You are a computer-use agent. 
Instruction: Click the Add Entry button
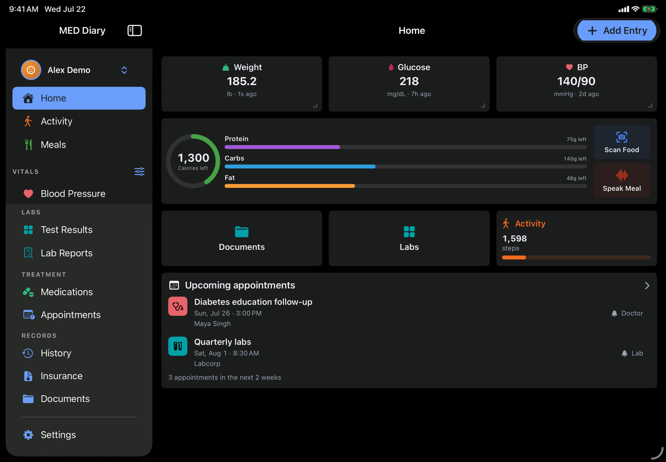pyautogui.click(x=617, y=30)
